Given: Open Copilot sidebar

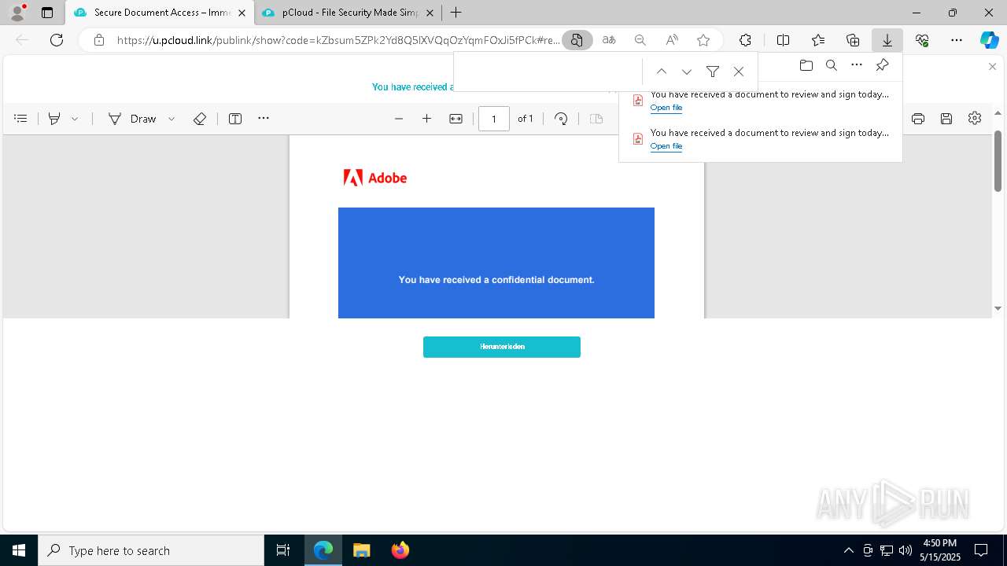Looking at the screenshot, I should tap(990, 40).
